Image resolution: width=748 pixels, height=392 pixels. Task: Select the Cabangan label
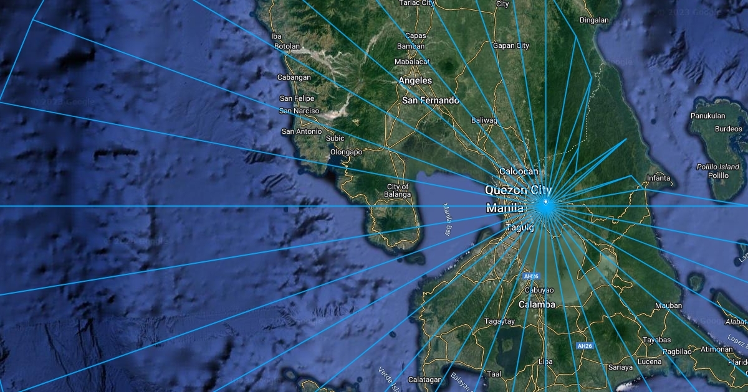pos(295,77)
